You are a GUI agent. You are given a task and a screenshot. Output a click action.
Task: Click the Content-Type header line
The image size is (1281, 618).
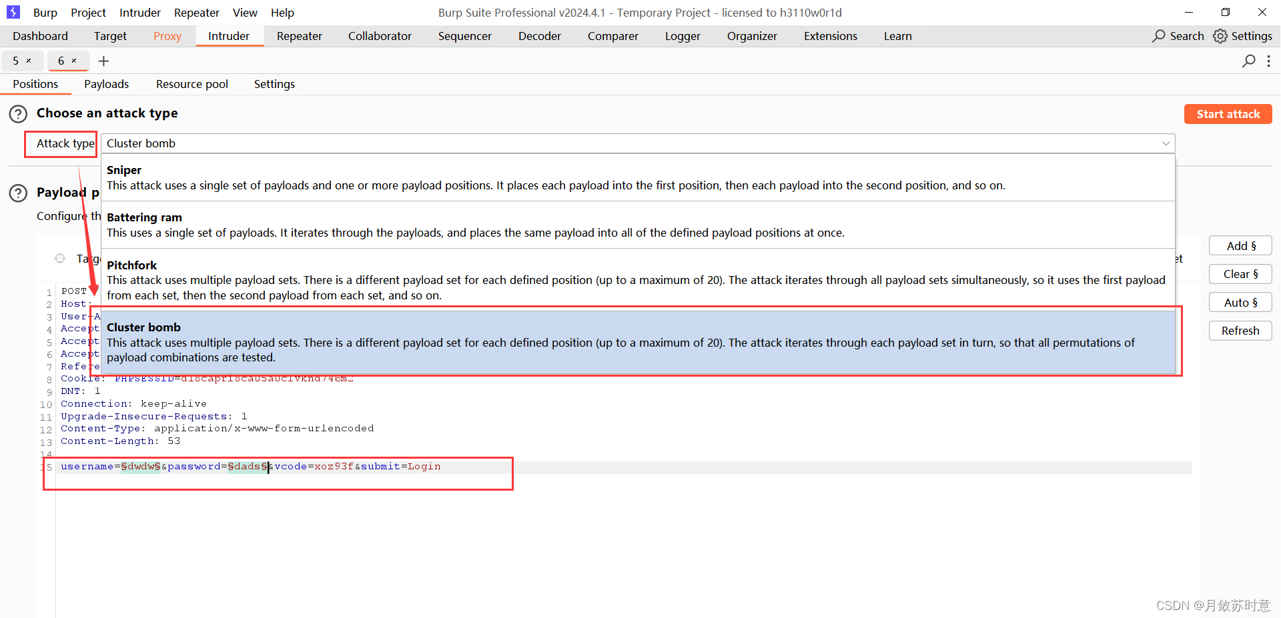click(x=217, y=429)
